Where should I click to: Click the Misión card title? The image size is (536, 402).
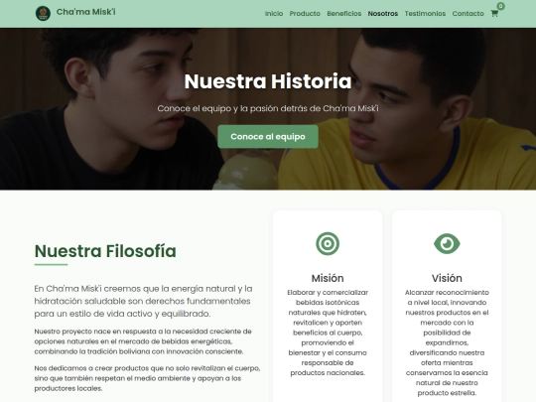(328, 278)
